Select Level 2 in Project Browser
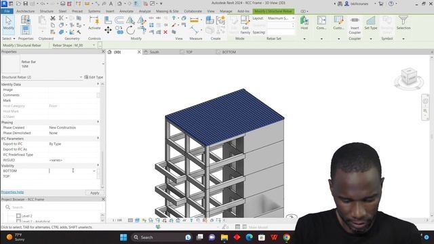434x244 pixels. point(27,216)
